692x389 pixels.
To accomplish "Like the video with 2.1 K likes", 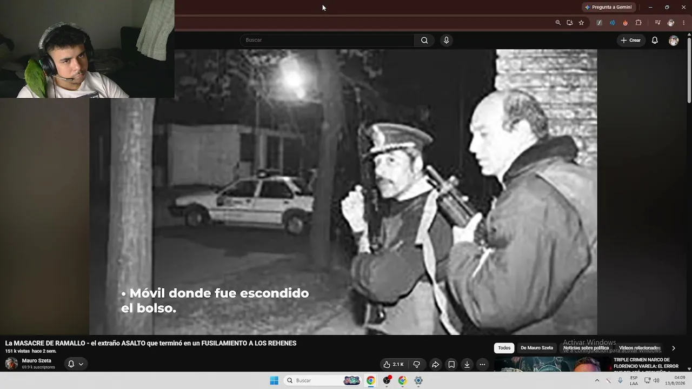I will (394, 365).
